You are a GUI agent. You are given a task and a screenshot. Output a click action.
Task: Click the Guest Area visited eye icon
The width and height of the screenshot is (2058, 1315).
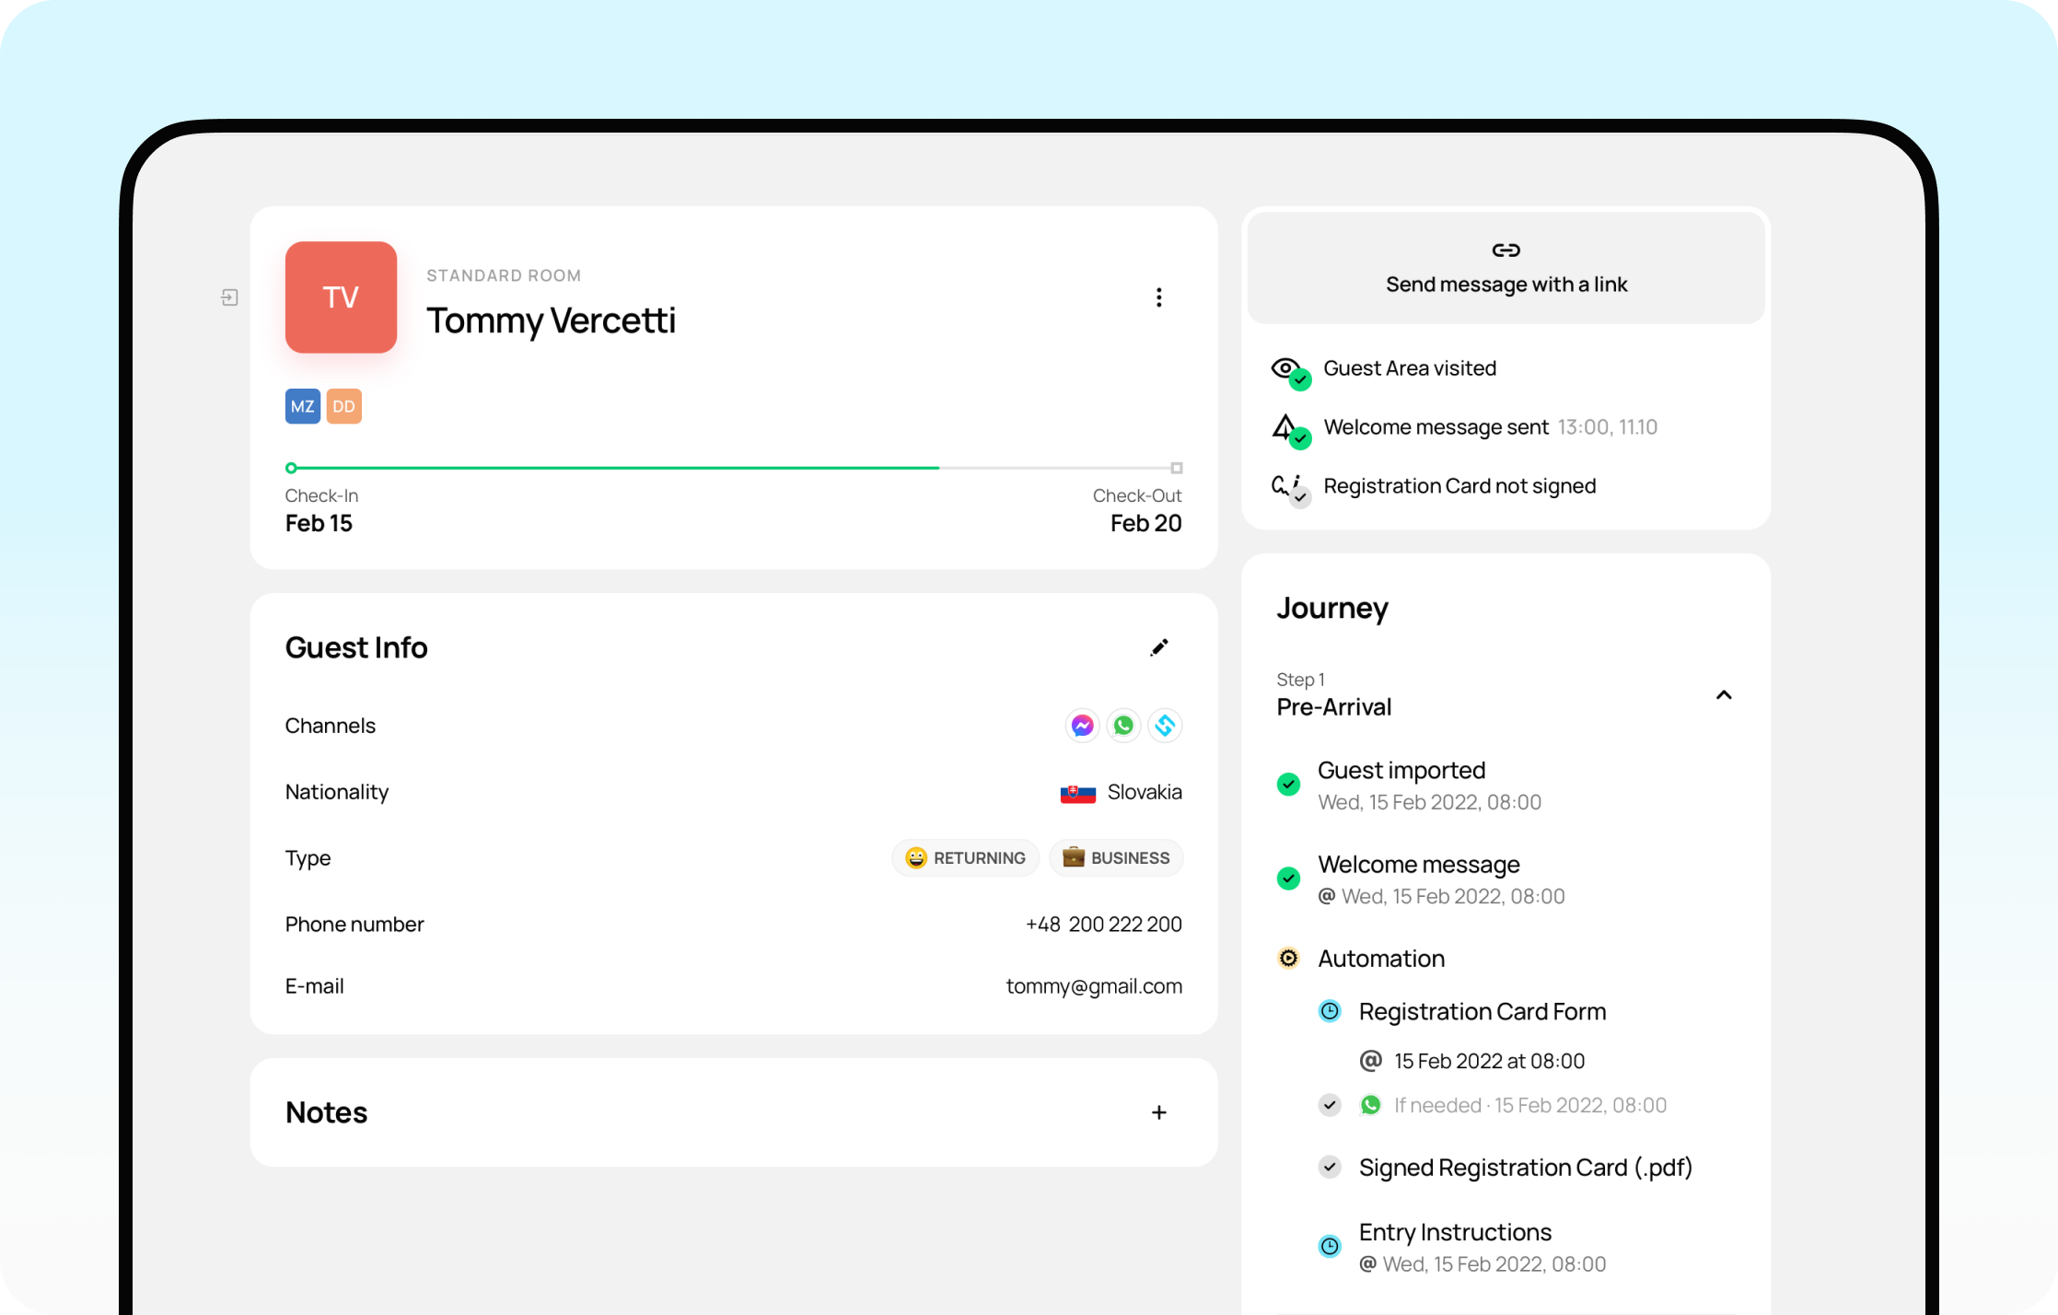(x=1286, y=369)
